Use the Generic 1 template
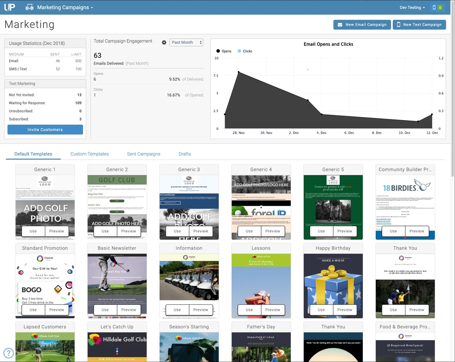Screen dimensions: 455x362 point(33,231)
